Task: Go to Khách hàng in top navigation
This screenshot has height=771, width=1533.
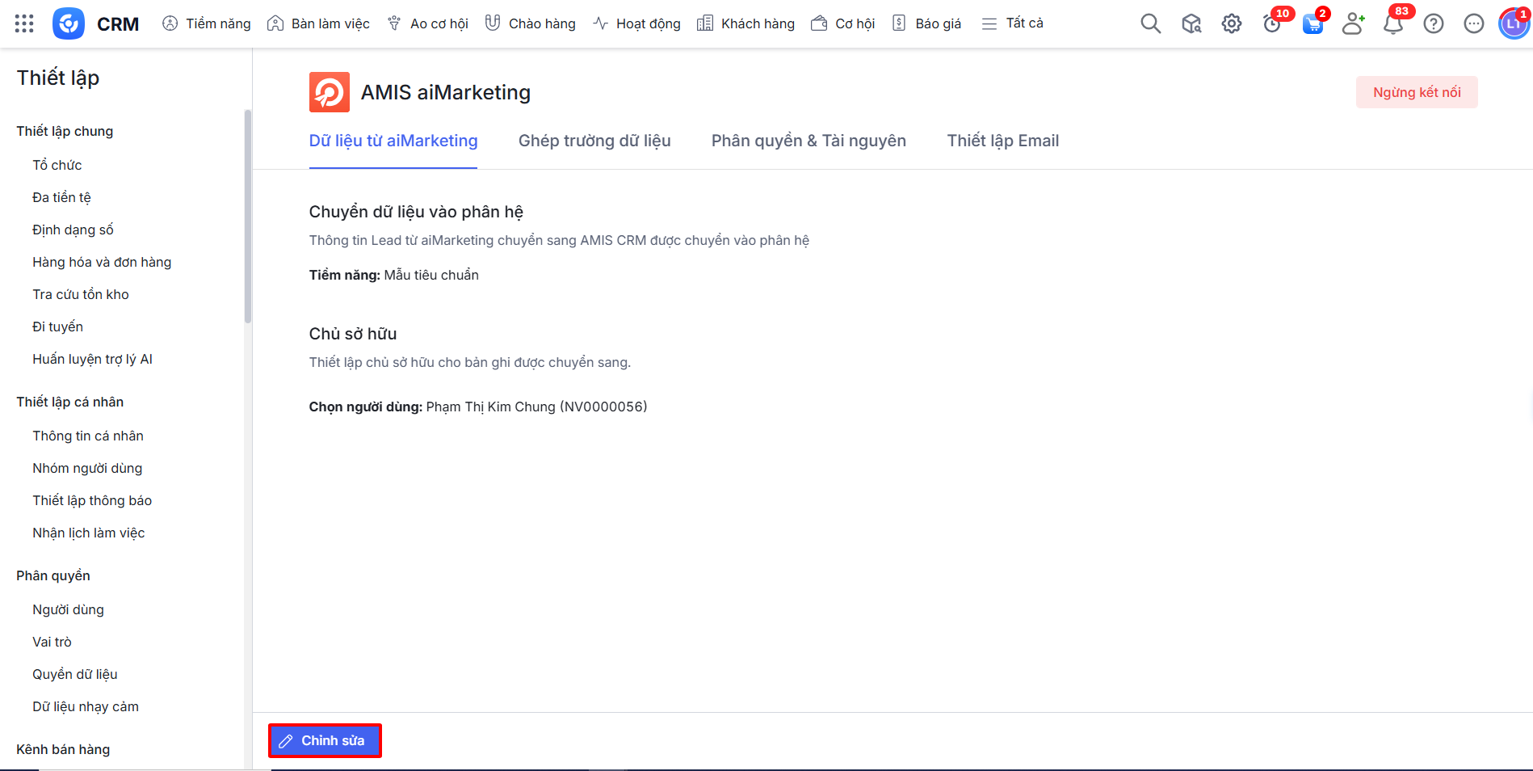Action: tap(746, 23)
